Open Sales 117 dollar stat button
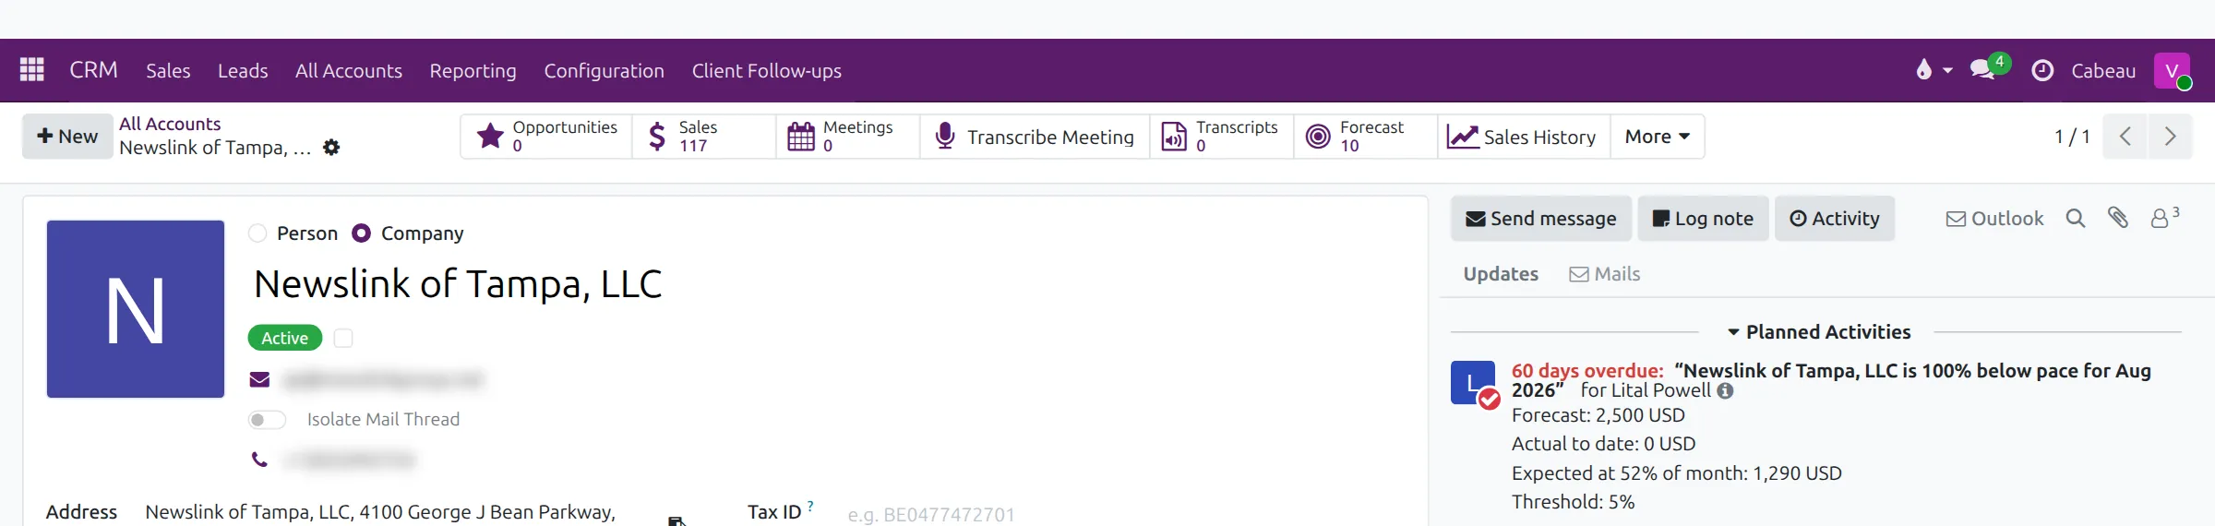 coord(704,137)
